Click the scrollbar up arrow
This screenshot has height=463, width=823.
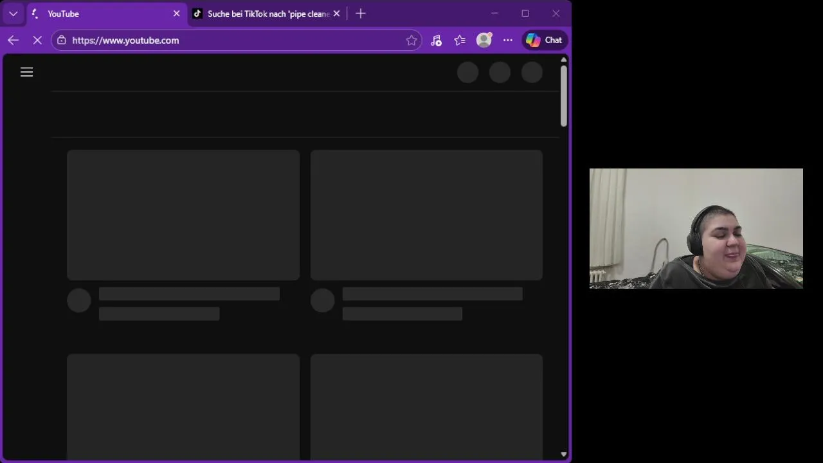564,60
